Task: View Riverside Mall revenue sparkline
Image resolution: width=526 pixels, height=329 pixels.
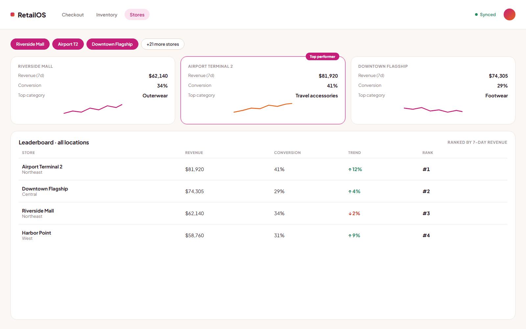Action: coord(93,109)
